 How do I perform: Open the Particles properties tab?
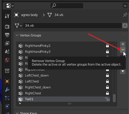pyautogui.click(x=7, y=98)
